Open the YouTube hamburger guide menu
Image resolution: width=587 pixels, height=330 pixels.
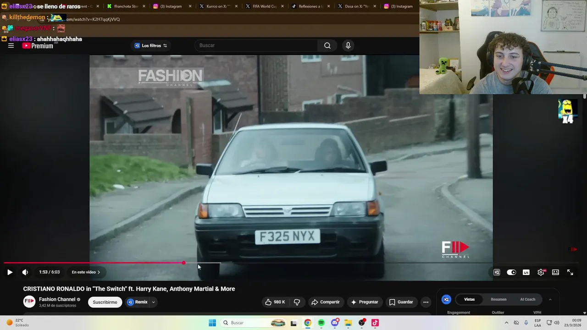pyautogui.click(x=11, y=45)
